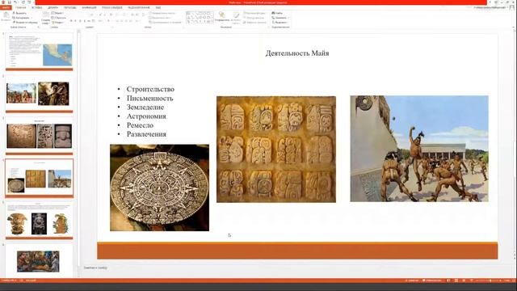The width and height of the screenshot is (517, 291).
Task: Click the New Slide (Создать слайд) icon
Action: pos(45,15)
